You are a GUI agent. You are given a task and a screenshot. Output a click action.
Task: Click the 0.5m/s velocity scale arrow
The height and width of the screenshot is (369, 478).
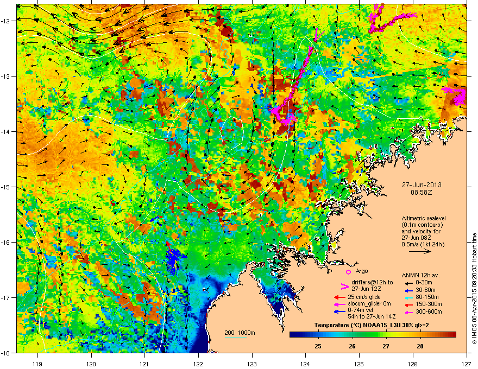[420, 251]
